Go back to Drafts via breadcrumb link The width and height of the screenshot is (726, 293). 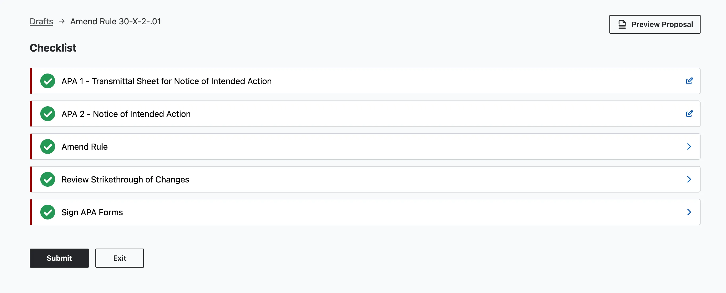(41, 21)
